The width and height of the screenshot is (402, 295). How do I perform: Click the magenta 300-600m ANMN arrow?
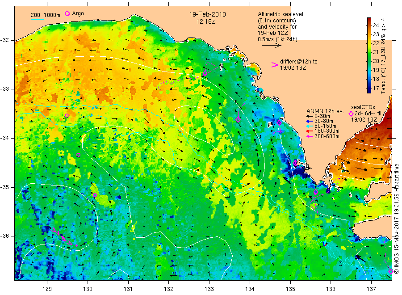coord(310,136)
